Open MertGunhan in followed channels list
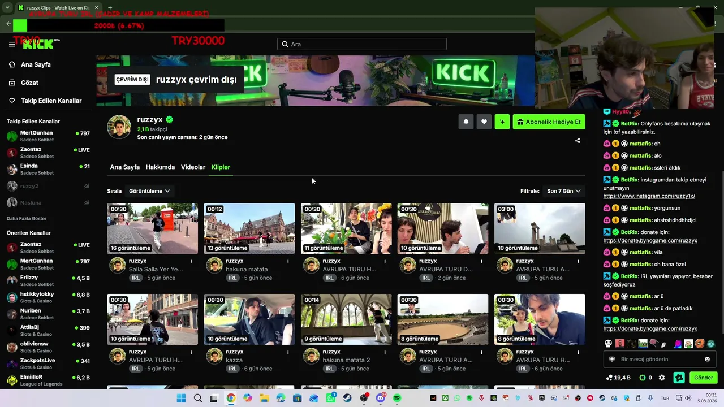This screenshot has height=407, width=724. pos(48,136)
